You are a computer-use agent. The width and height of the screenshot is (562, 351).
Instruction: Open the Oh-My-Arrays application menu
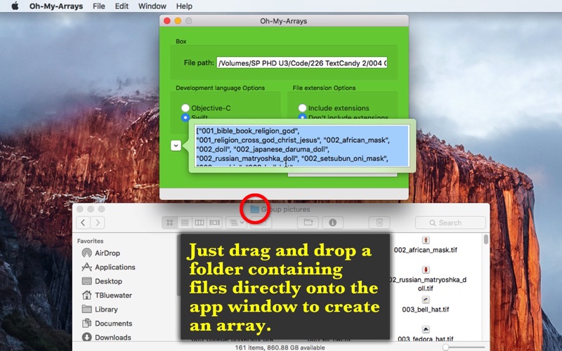pos(56,6)
